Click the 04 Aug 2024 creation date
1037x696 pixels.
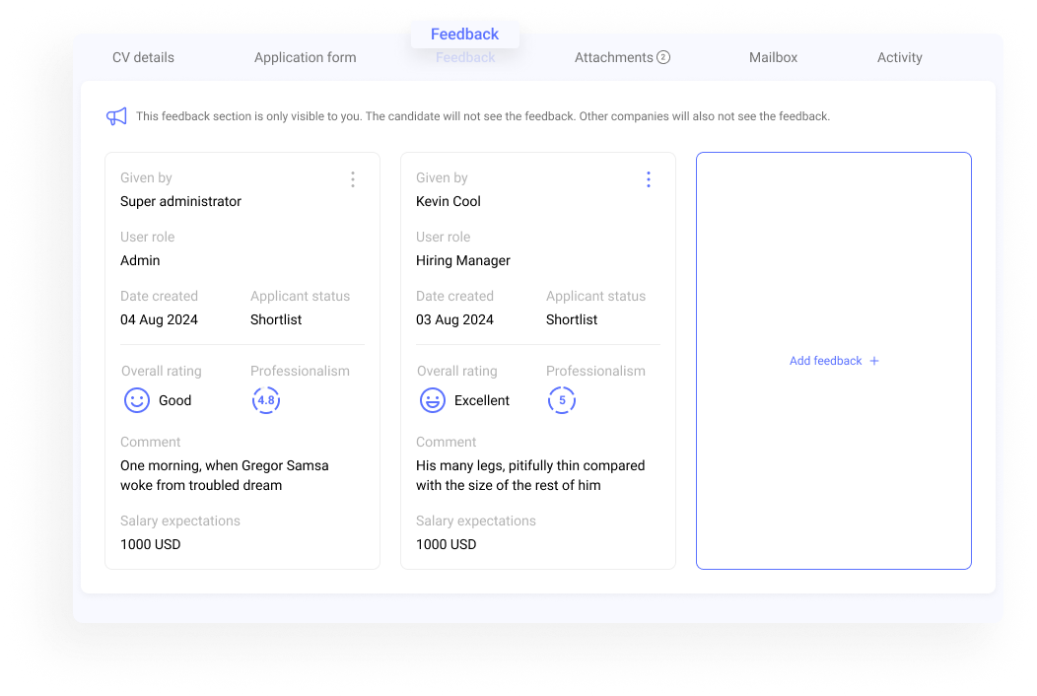click(159, 319)
